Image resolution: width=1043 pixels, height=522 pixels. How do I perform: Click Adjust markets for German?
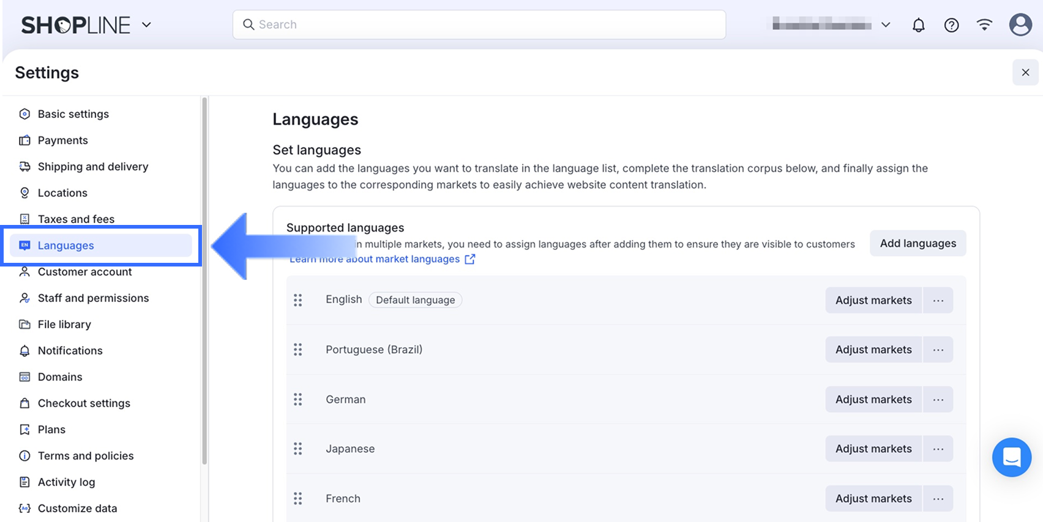(x=873, y=399)
